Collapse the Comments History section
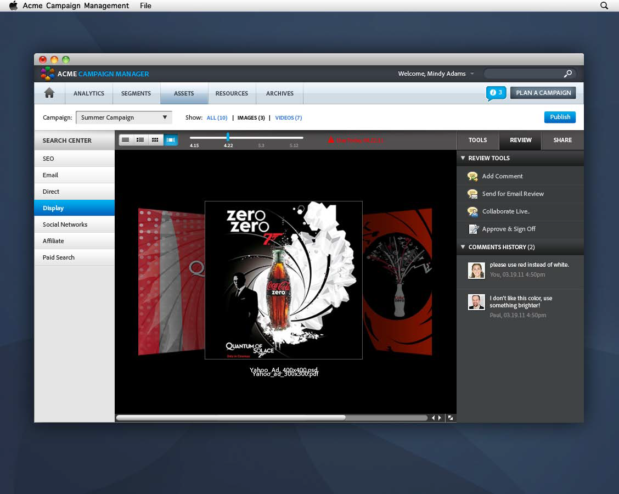 point(463,247)
